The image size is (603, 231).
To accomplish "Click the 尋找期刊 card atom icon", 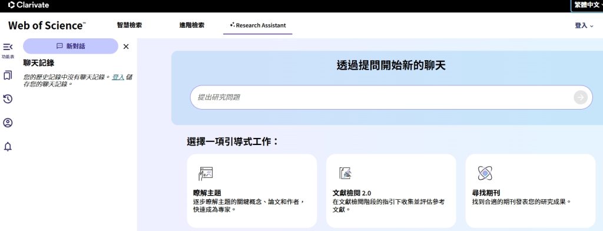I will click(x=485, y=173).
